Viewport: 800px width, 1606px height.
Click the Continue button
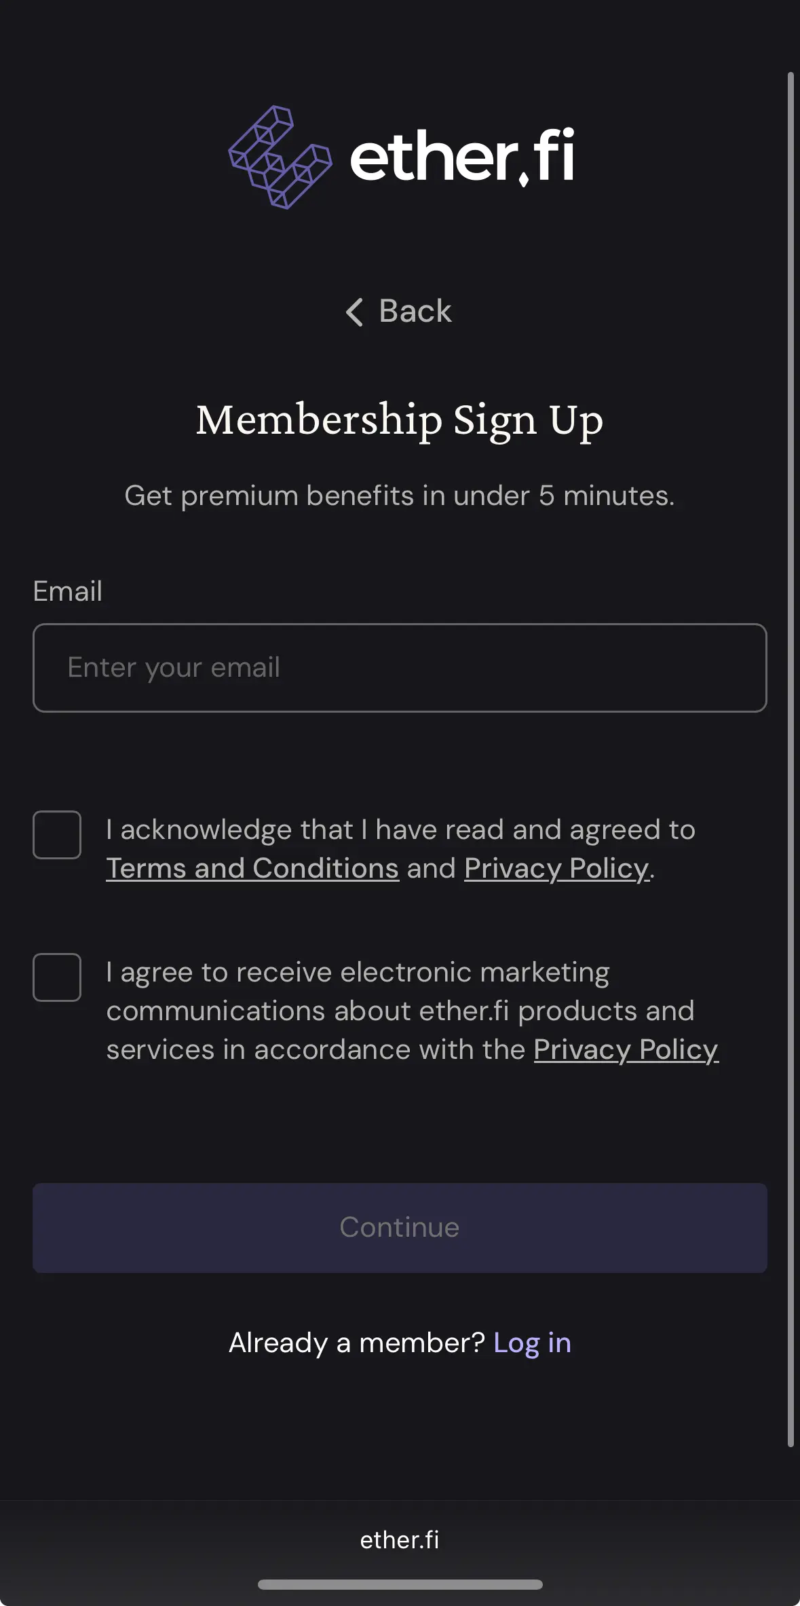coord(400,1228)
